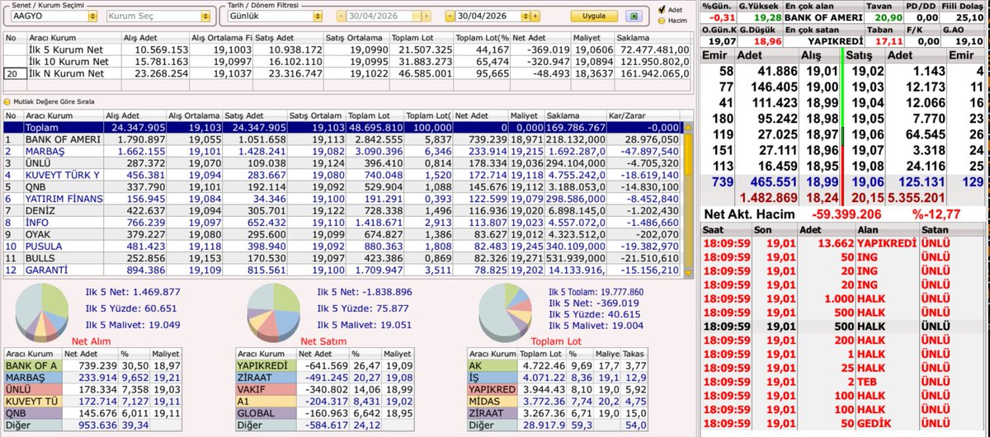The width and height of the screenshot is (990, 437).
Task: Export table to Excel icon
Action: coord(634,16)
